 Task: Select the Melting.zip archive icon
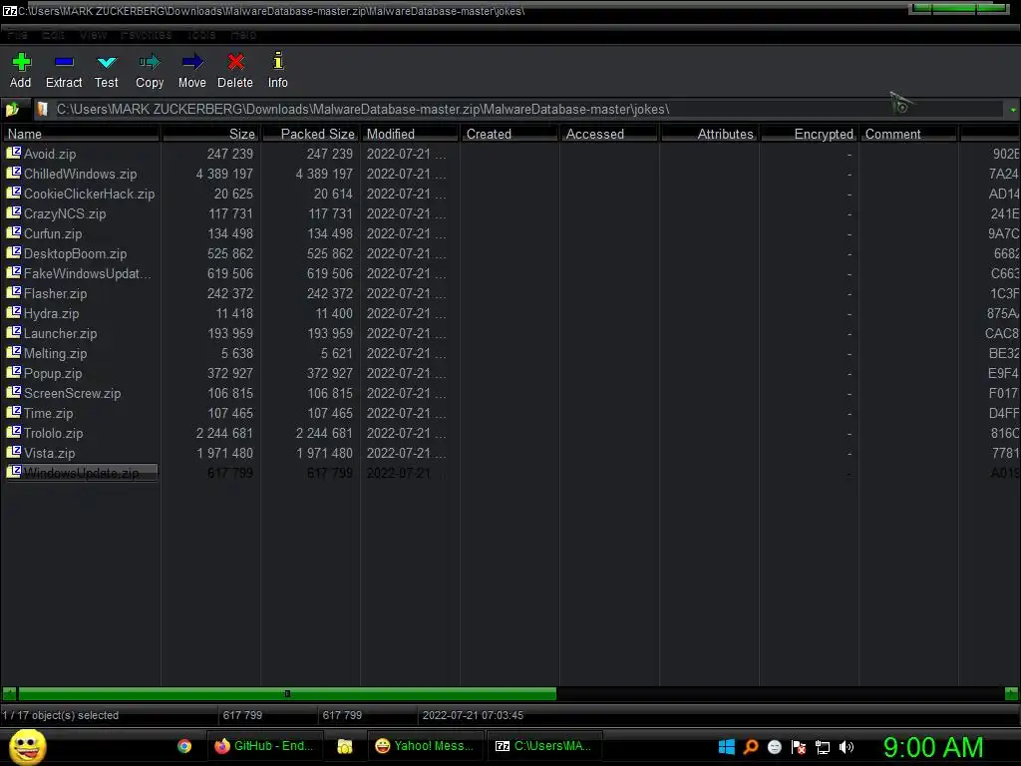(x=14, y=352)
